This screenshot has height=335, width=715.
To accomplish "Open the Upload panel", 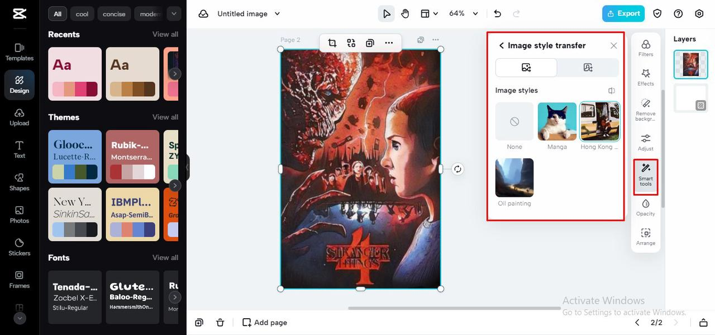I will click(20, 117).
